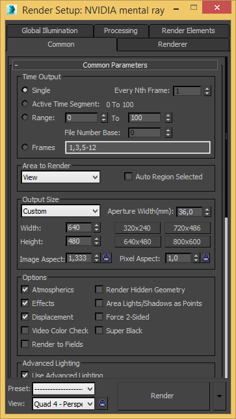Click the Image Aspect field showing 1,333
The image size is (236, 419).
click(79, 258)
